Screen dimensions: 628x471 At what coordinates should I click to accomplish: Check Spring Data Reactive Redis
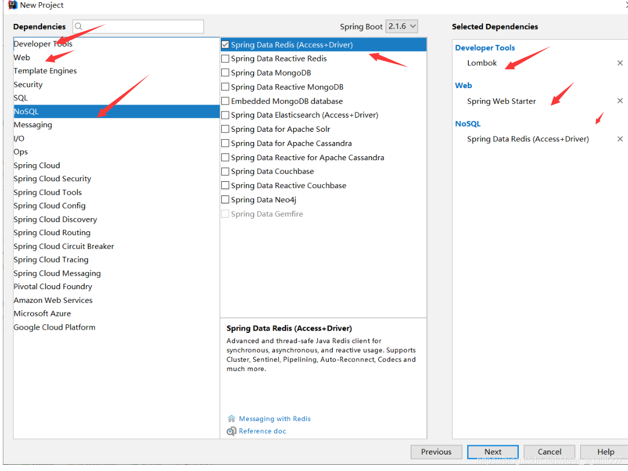(225, 59)
